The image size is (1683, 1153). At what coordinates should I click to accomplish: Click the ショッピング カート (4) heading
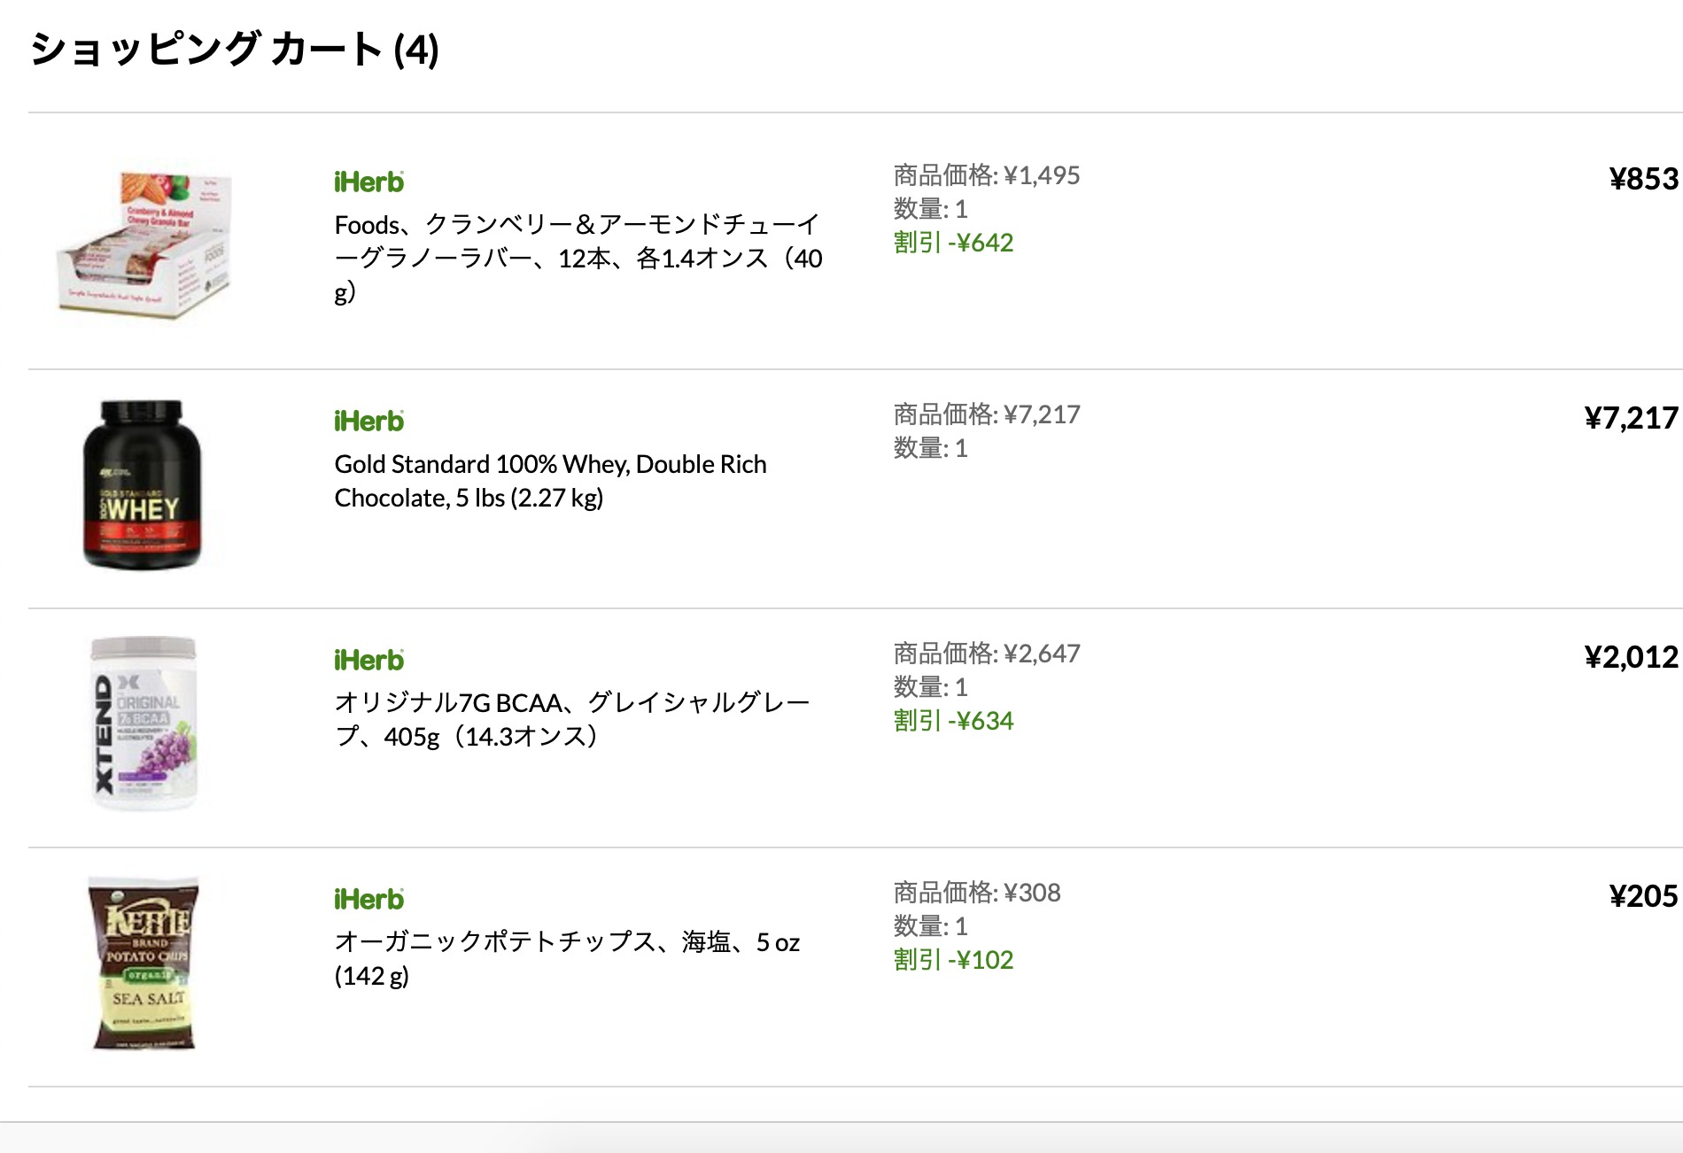234,50
